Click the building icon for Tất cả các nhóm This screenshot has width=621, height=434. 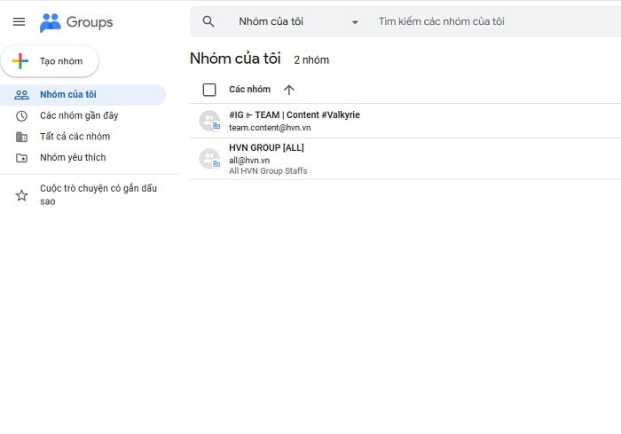[21, 137]
